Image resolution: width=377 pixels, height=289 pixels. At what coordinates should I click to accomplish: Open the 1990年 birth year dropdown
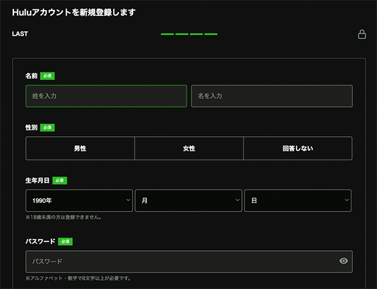tap(79, 201)
